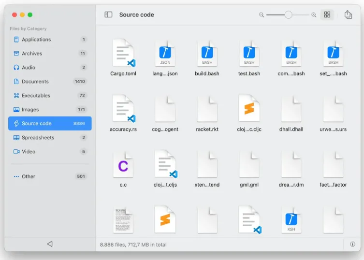The height and width of the screenshot is (260, 364).
Task: Select the Images category
Action: click(50, 110)
